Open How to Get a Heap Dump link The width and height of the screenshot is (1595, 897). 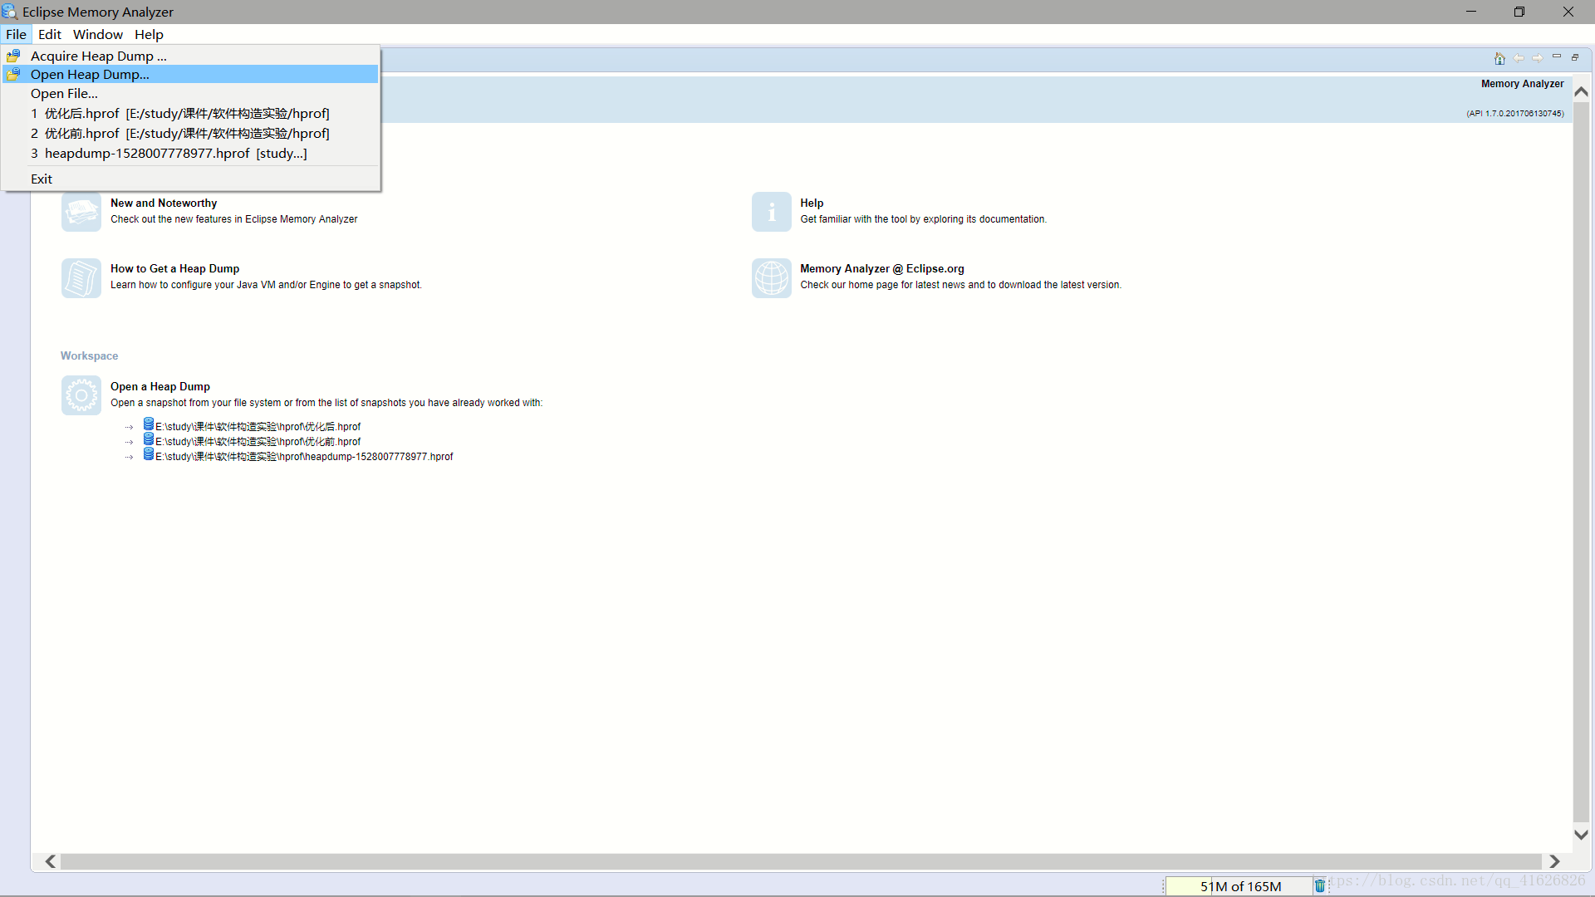click(x=174, y=268)
